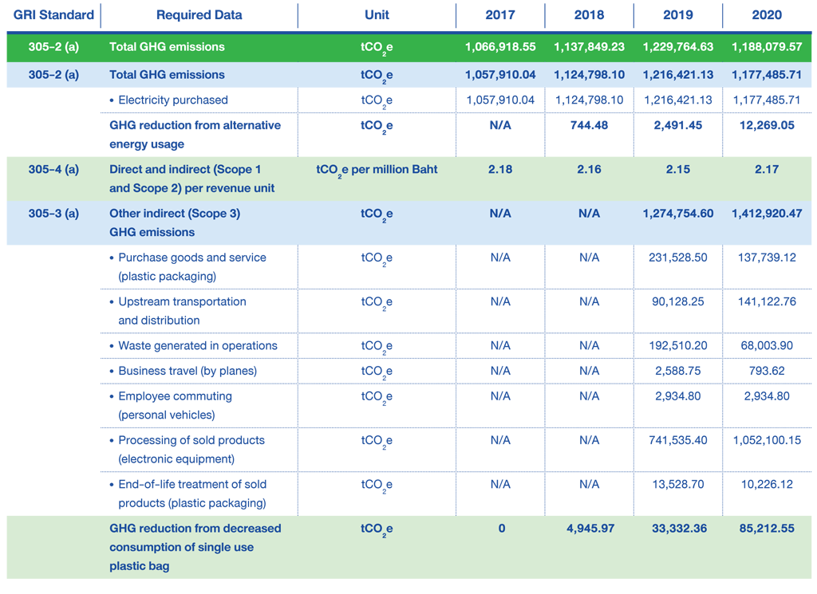Viewport: 817px width, 594px height.
Task: Select the '305-3 (a)' standard cell
Action: coord(53,214)
